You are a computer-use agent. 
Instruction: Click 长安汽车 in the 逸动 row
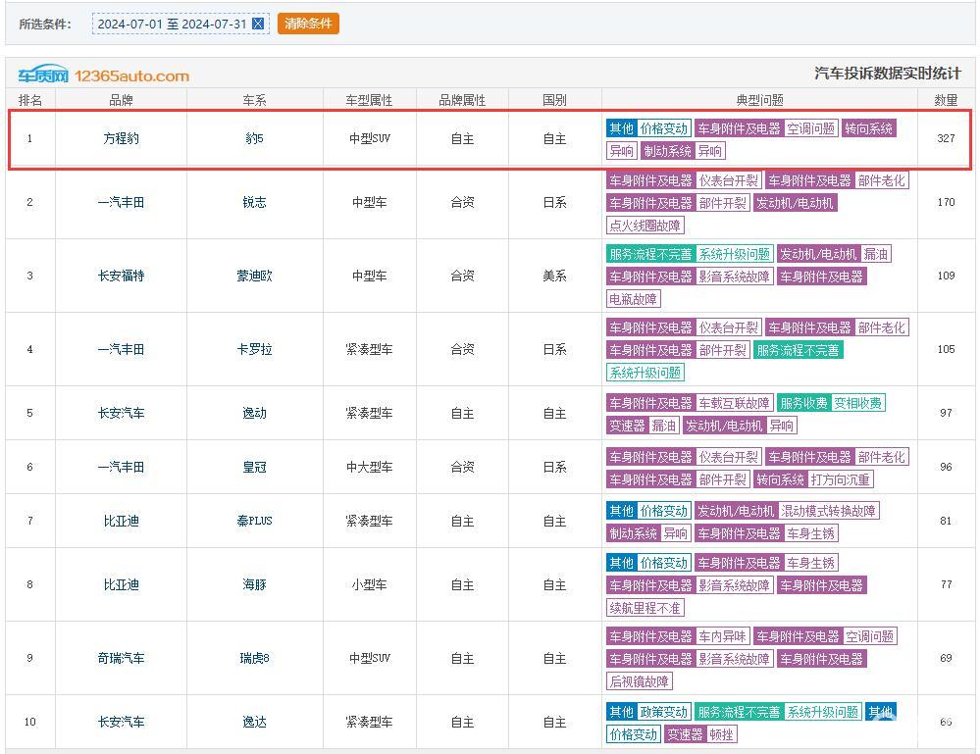point(121,413)
